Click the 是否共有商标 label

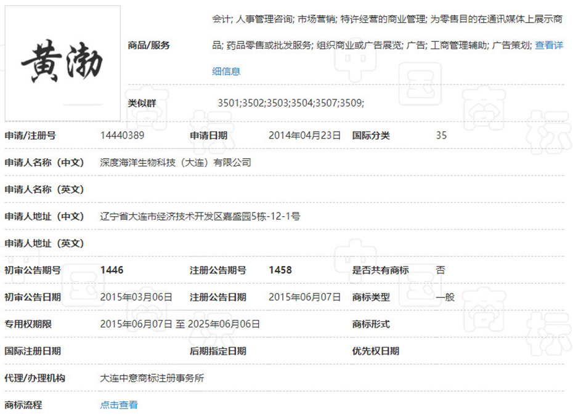380,270
